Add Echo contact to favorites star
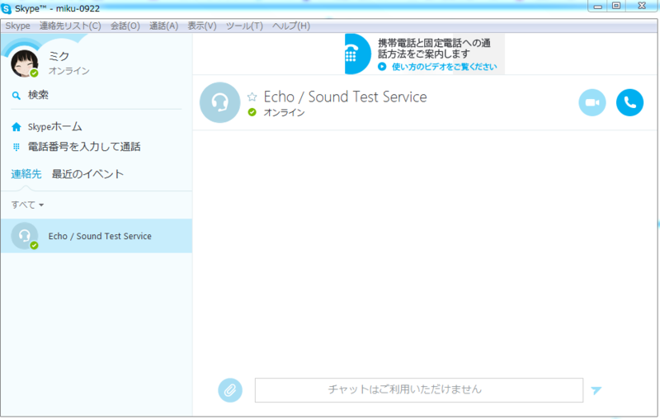The height and width of the screenshot is (419, 660). tap(252, 97)
